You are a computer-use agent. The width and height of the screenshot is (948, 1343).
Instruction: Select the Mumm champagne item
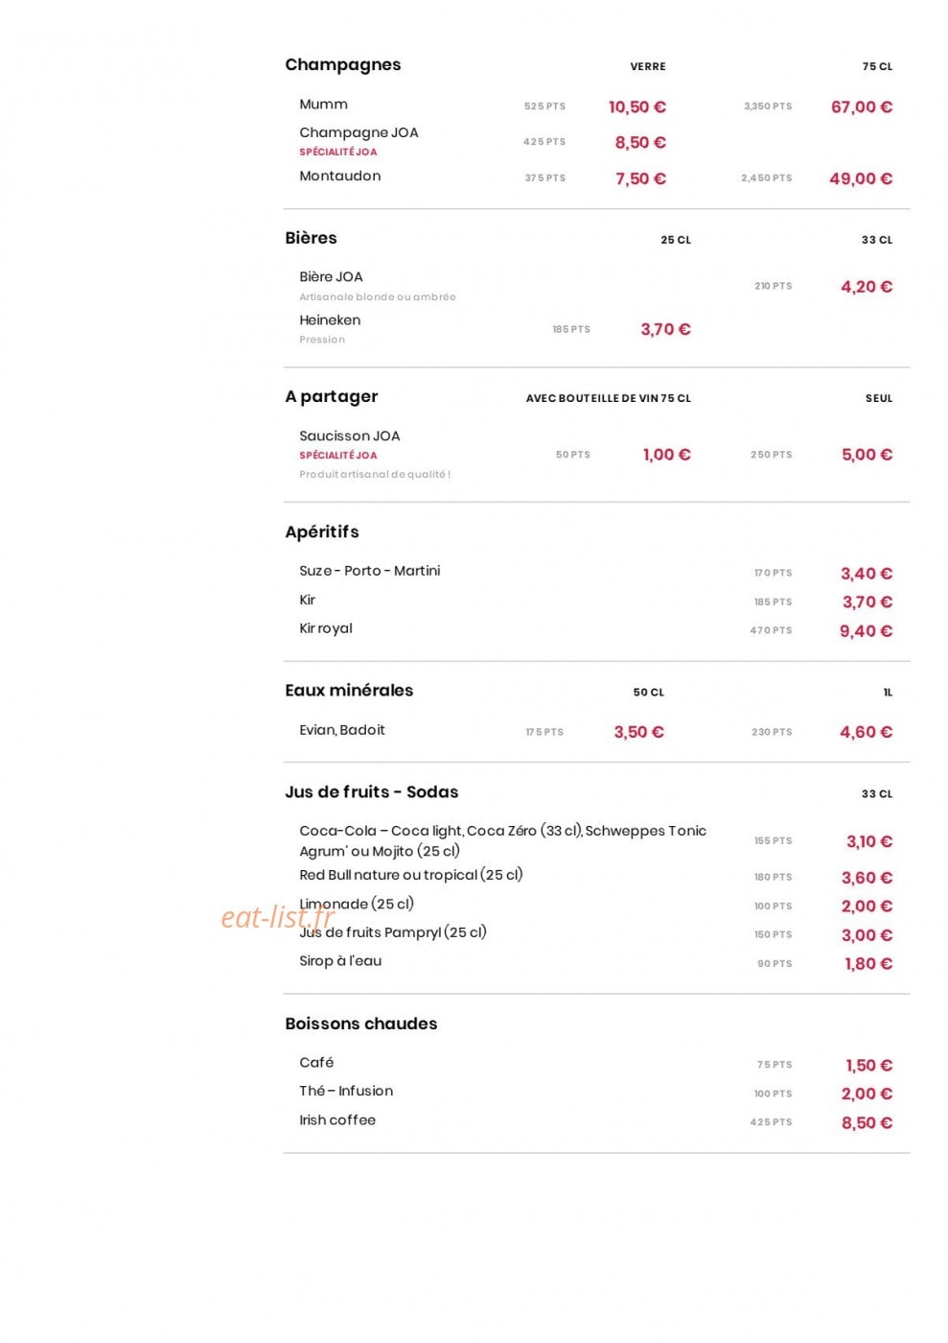click(x=323, y=105)
